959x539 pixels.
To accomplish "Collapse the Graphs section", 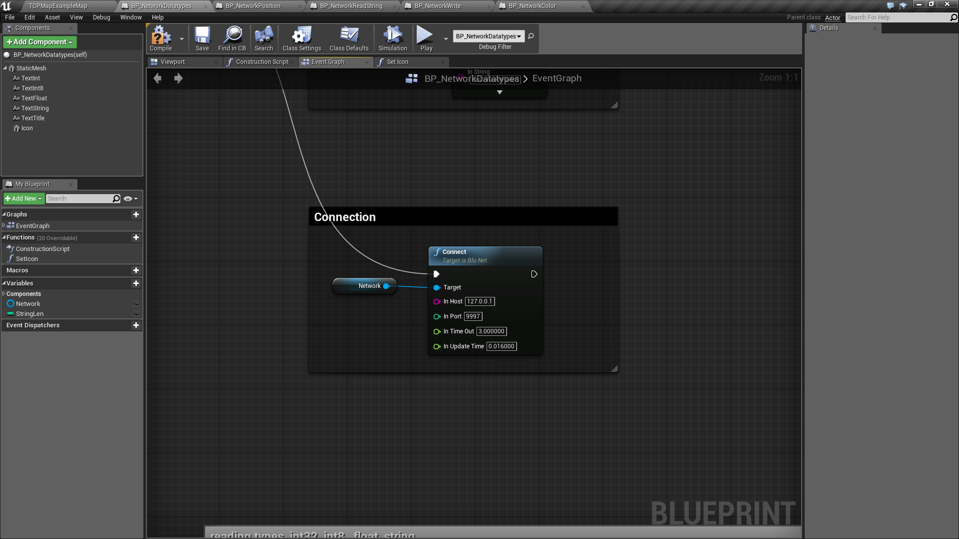I will 4,214.
